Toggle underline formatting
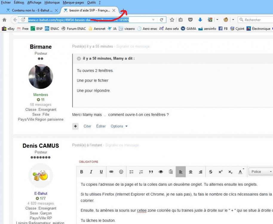 pyautogui.click(x=101, y=172)
